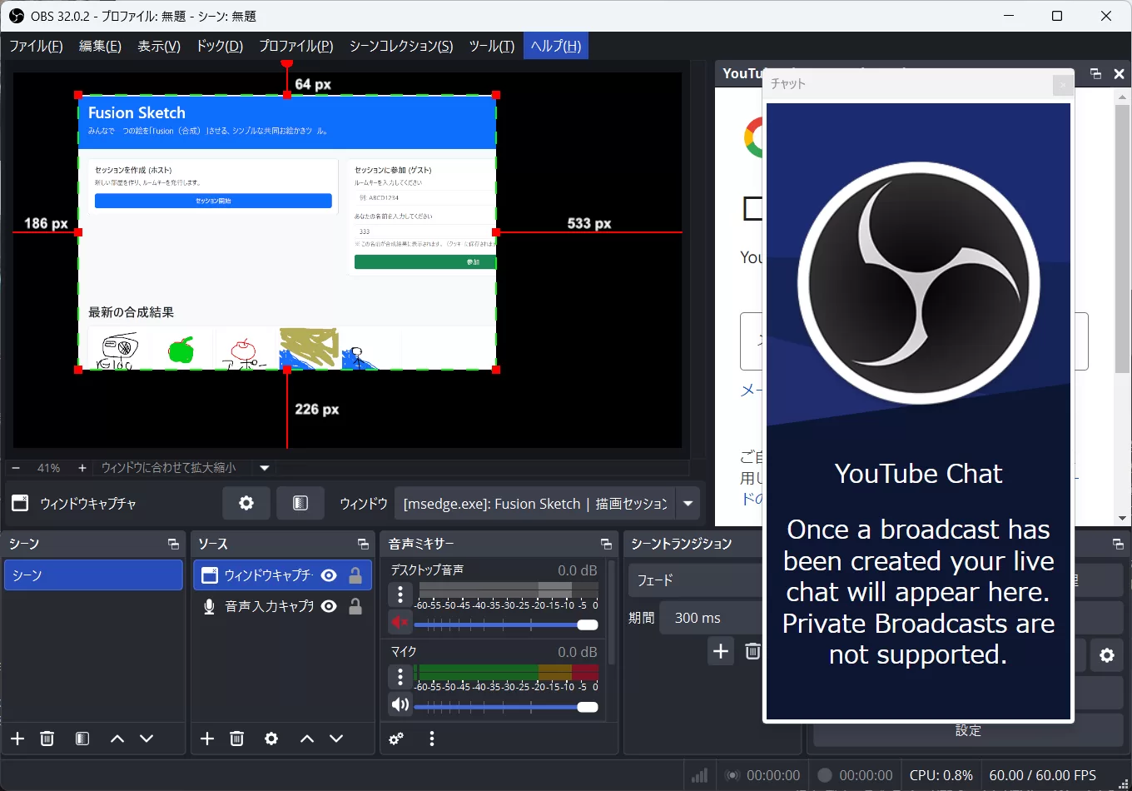This screenshot has height=791, width=1132.
Task: Open window capture source properties gear
Action: (x=246, y=503)
